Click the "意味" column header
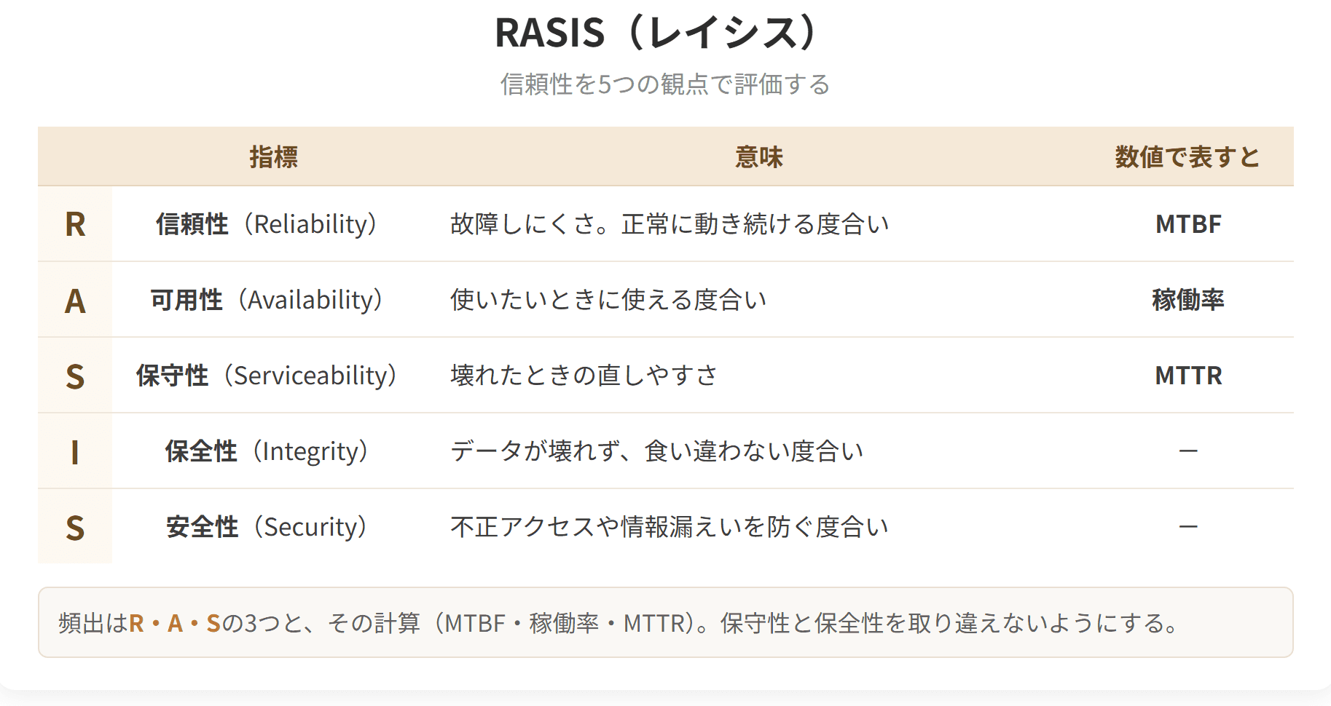 point(759,156)
